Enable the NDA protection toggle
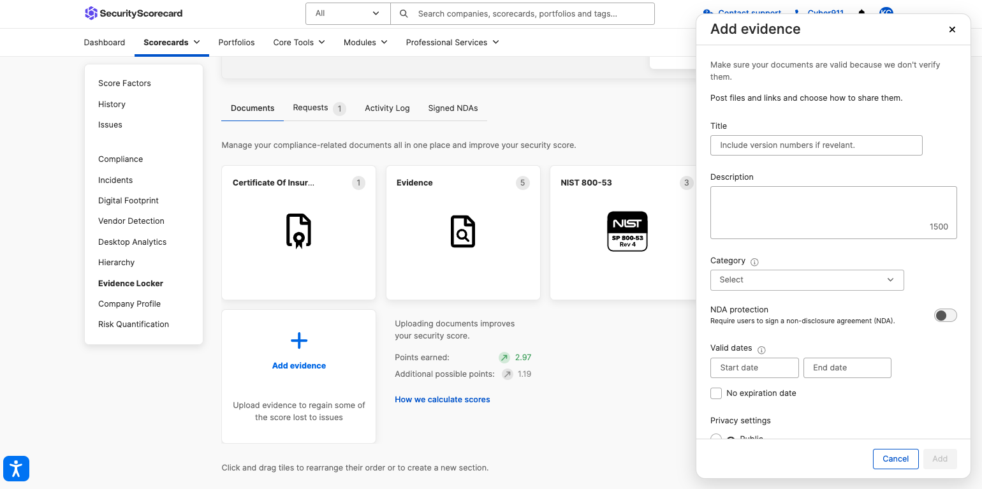The height and width of the screenshot is (489, 982). (945, 315)
